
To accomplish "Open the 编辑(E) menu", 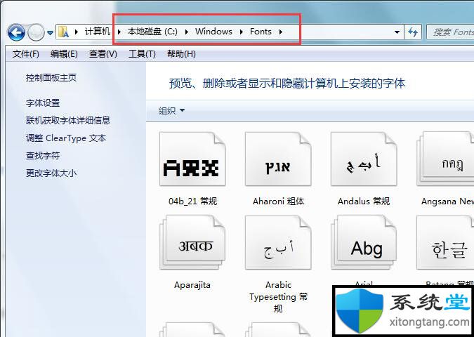I will [x=64, y=54].
